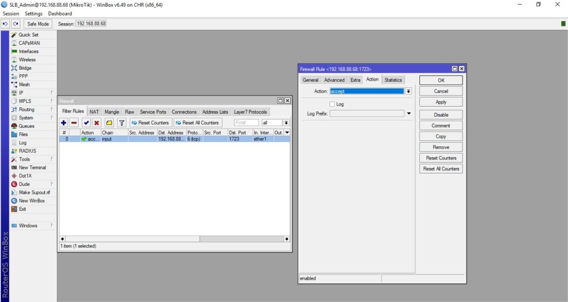This screenshot has width=568, height=302.
Task: Open Dot1X in the sidebar
Action: 25,176
